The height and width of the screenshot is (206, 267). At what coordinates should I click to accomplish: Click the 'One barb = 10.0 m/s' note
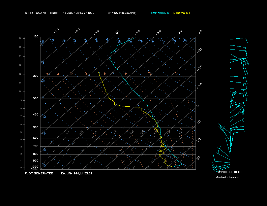pos(227,177)
